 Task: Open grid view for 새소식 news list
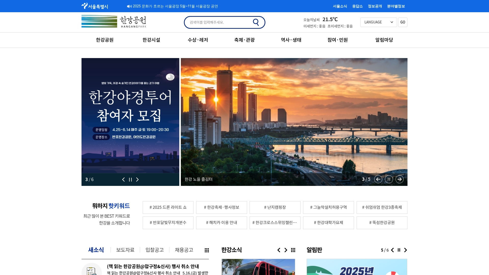(x=207, y=250)
